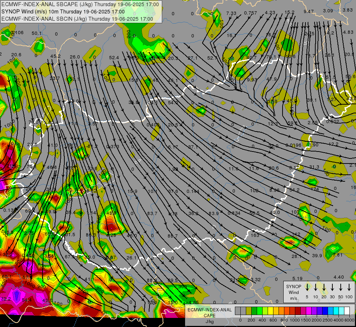This screenshot has height=327, width=356.
Task: Click the 'SYNOP Wind m/s' legend label
Action: coord(293,292)
